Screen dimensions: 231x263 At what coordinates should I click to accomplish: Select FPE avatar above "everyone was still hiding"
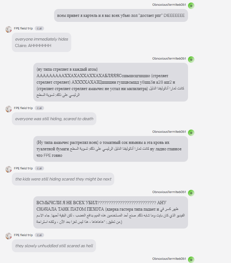tap(9, 109)
